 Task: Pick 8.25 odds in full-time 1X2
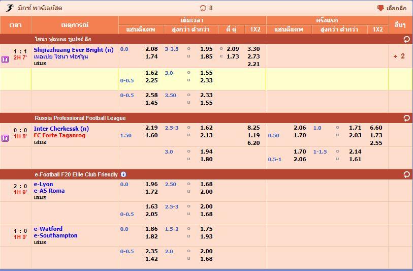tap(253, 128)
